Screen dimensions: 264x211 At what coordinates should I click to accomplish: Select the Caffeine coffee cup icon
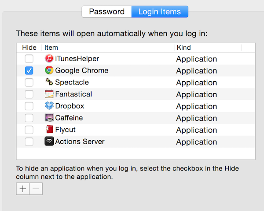pyautogui.click(x=49, y=118)
